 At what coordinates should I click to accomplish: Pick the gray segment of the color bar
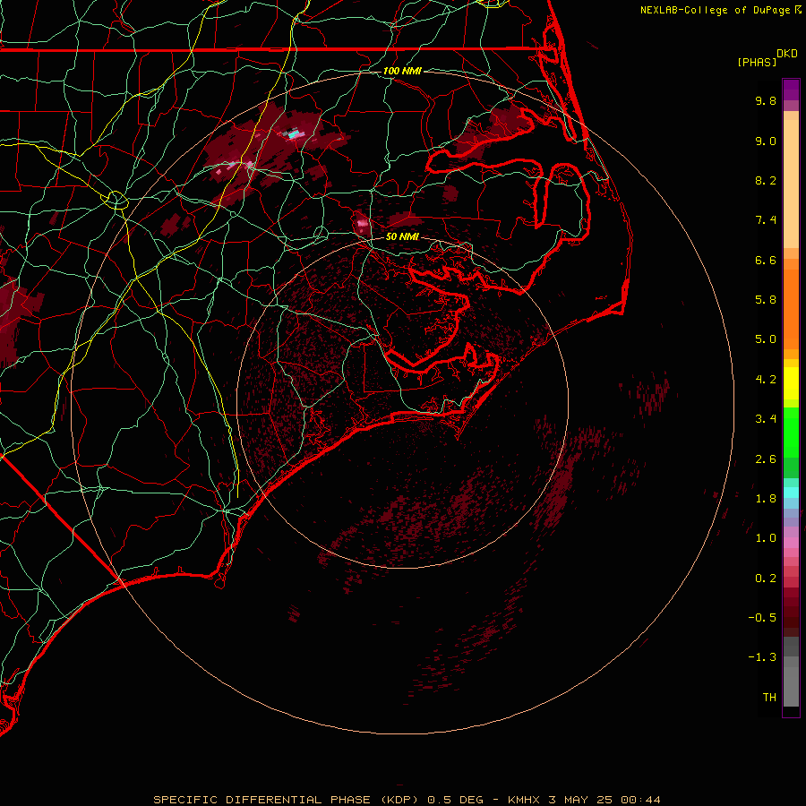[791, 673]
